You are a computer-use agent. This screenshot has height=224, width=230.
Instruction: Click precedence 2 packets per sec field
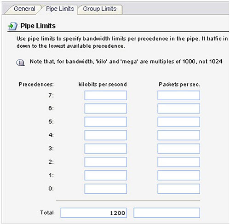pos(179,162)
